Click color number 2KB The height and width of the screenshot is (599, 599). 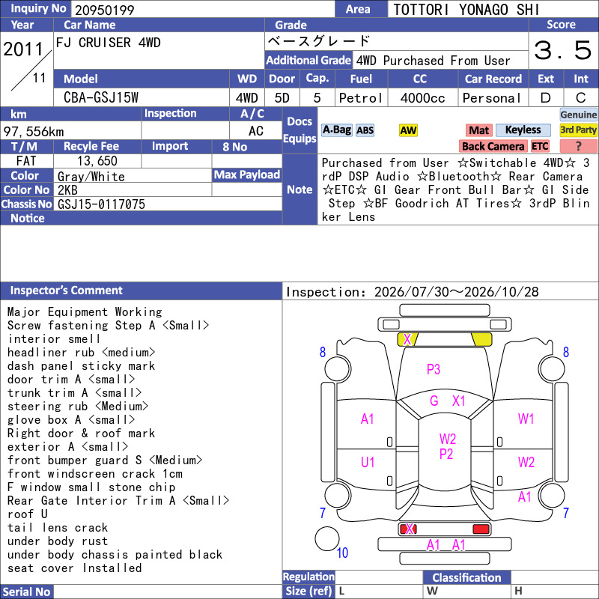(x=67, y=190)
